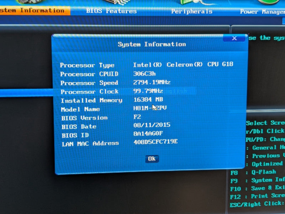Click the Processor Type label

(x=87, y=65)
